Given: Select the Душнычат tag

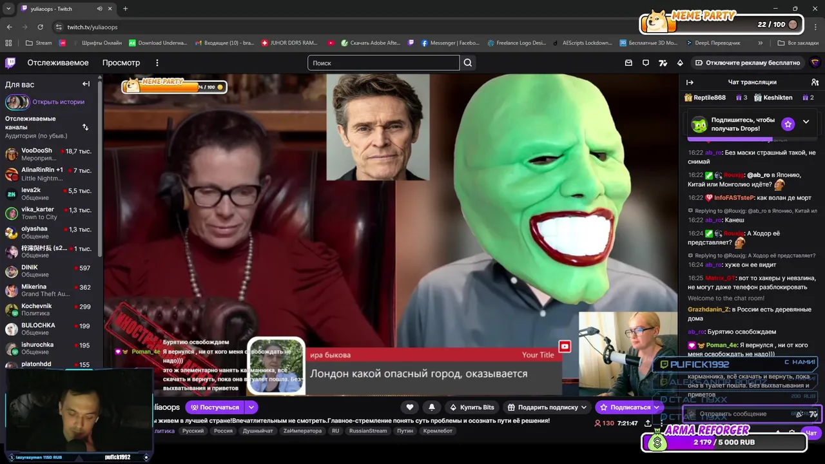Looking at the screenshot, I should click(258, 431).
